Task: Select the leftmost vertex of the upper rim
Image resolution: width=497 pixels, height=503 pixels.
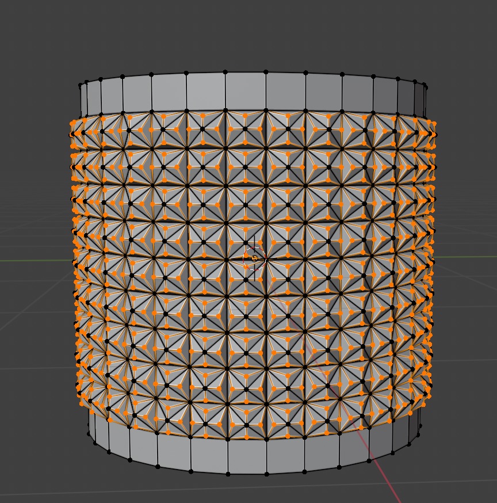Action: [80, 85]
